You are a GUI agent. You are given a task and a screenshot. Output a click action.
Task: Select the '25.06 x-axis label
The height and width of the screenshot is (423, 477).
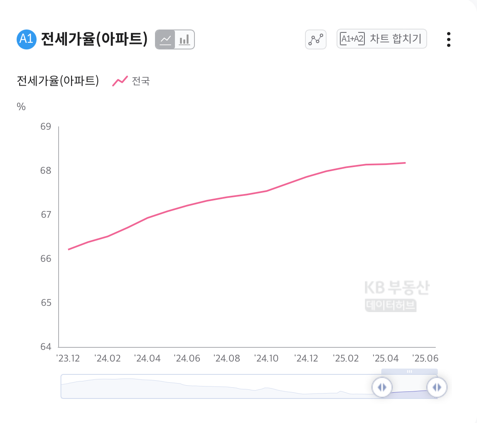click(x=426, y=358)
